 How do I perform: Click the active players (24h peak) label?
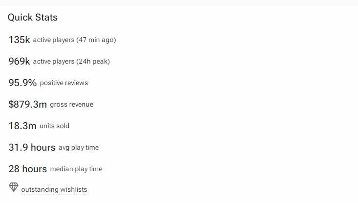[71, 61]
